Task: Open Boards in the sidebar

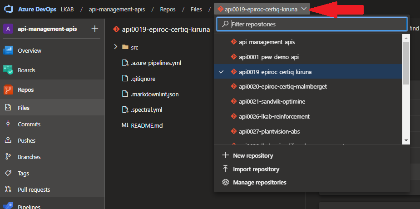Action: pyautogui.click(x=52, y=70)
